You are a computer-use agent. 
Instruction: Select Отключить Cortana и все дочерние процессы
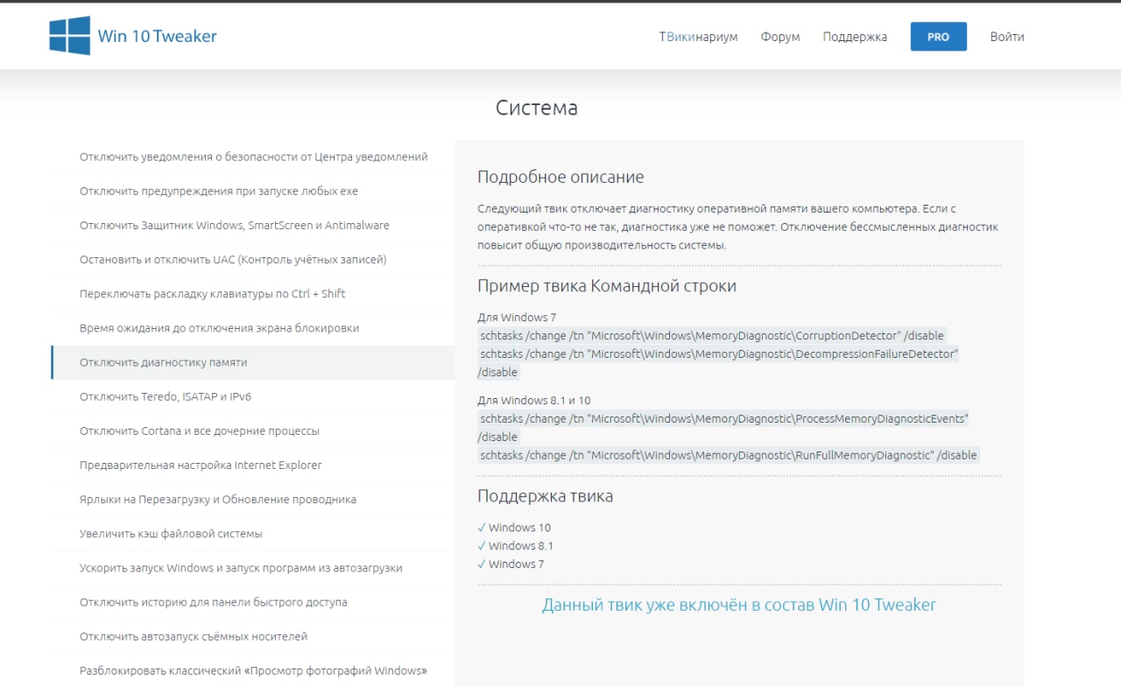click(253, 431)
